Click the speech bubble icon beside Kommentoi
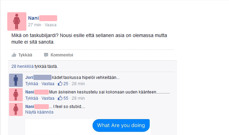Viewport: 229px width, 135px height. tap(46, 55)
